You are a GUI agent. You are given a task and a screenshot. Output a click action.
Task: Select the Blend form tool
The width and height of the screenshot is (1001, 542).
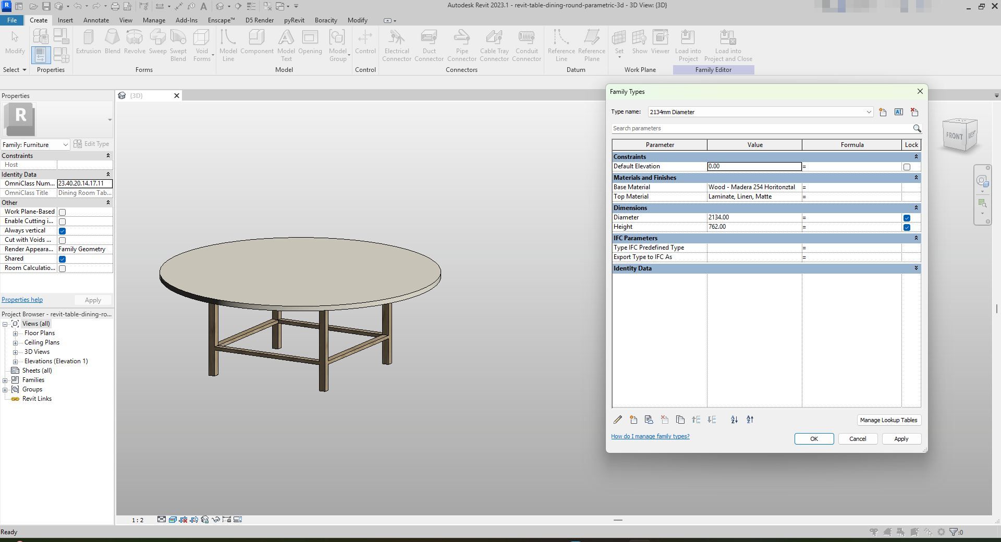112,42
